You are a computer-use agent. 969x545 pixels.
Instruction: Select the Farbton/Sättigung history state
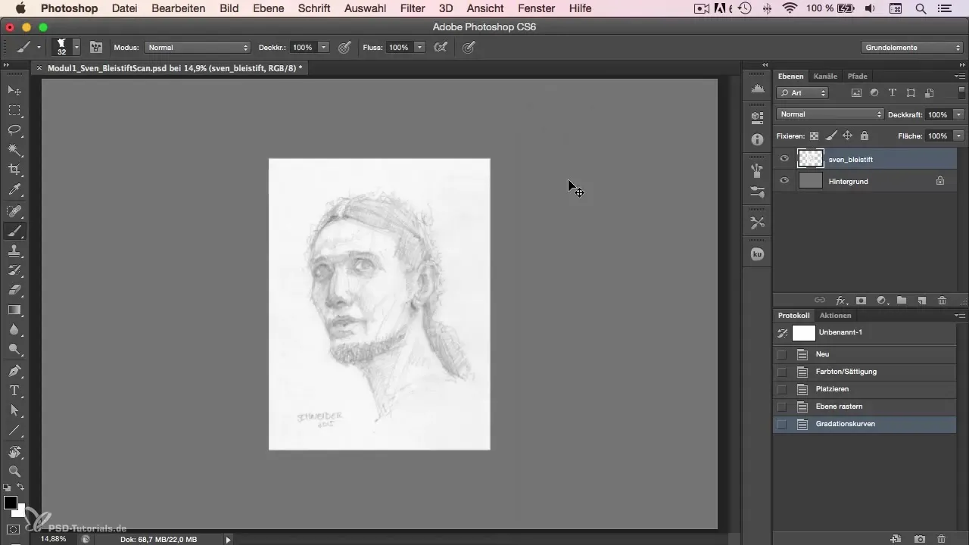pos(865,372)
